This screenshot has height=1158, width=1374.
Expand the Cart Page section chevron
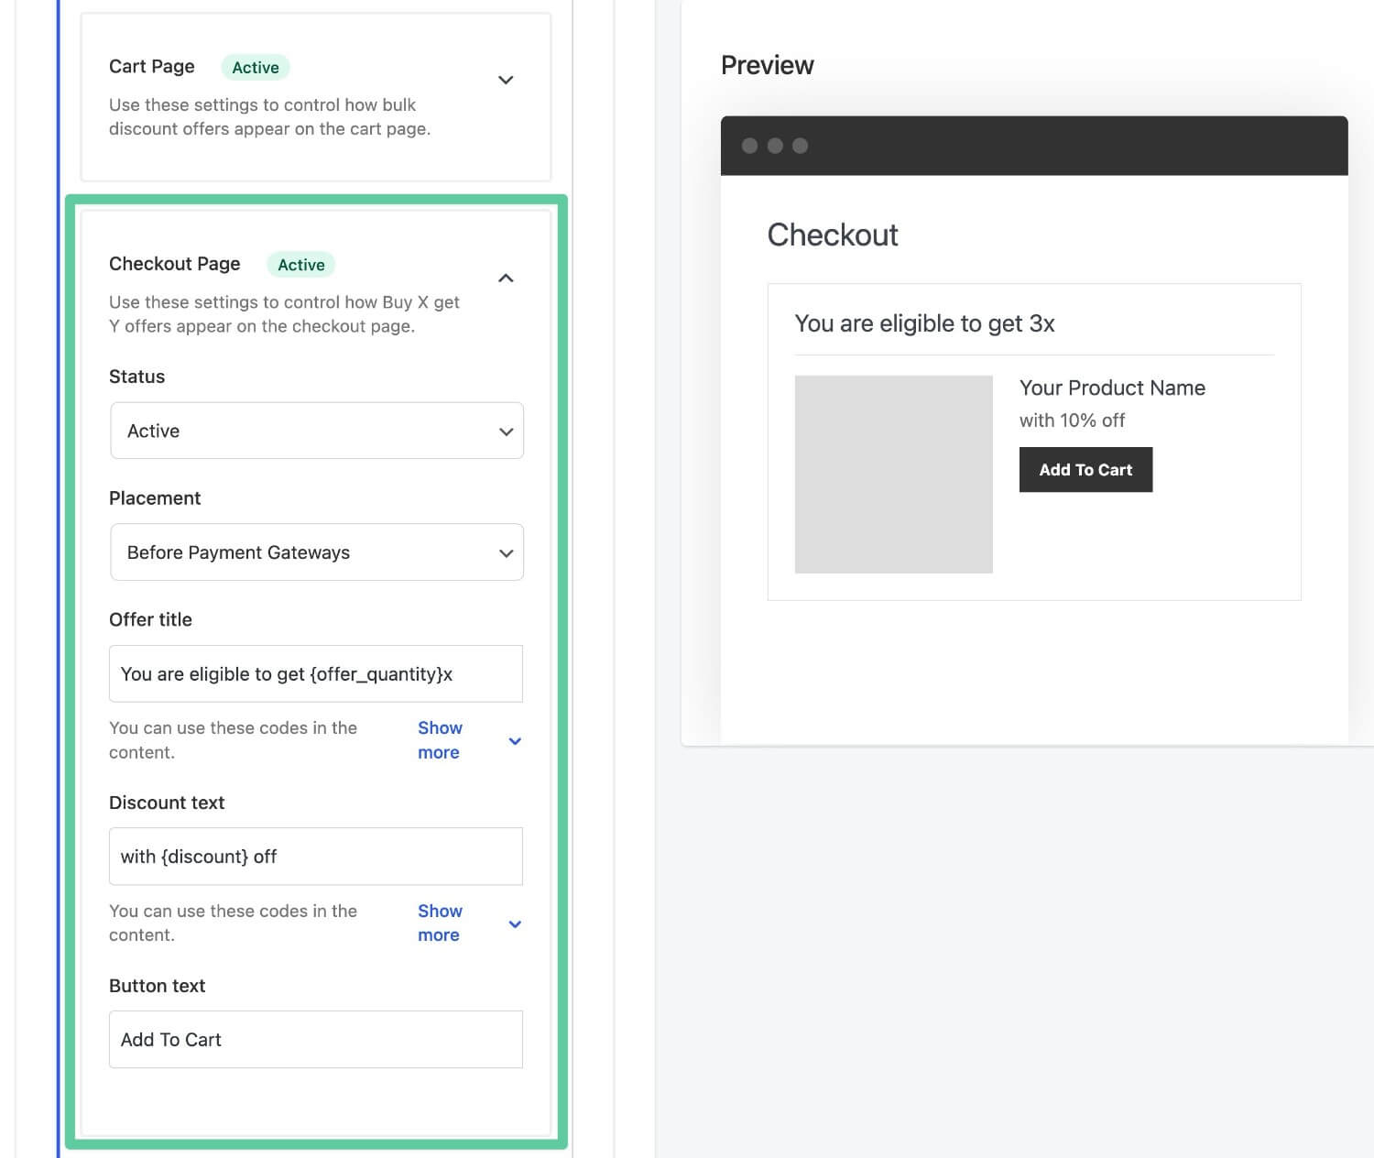click(x=506, y=80)
